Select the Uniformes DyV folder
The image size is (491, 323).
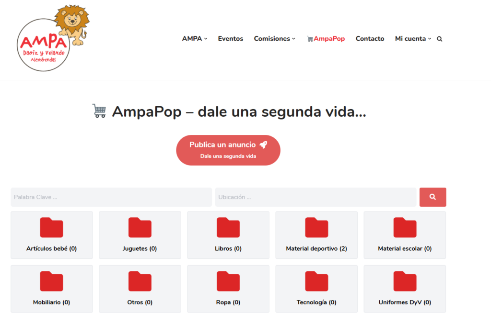(x=405, y=289)
